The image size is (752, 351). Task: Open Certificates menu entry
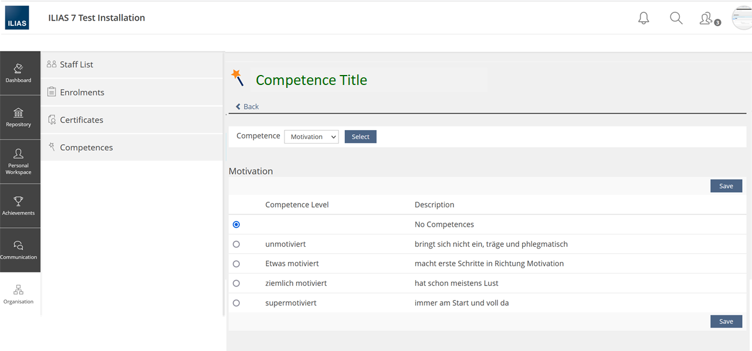coord(82,120)
